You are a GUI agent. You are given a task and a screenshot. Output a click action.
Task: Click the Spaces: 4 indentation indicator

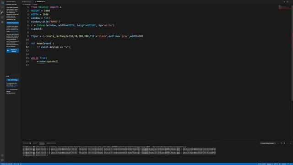270,164
